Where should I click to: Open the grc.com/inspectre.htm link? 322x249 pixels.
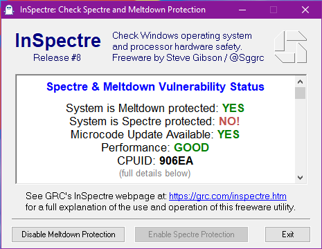click(228, 196)
